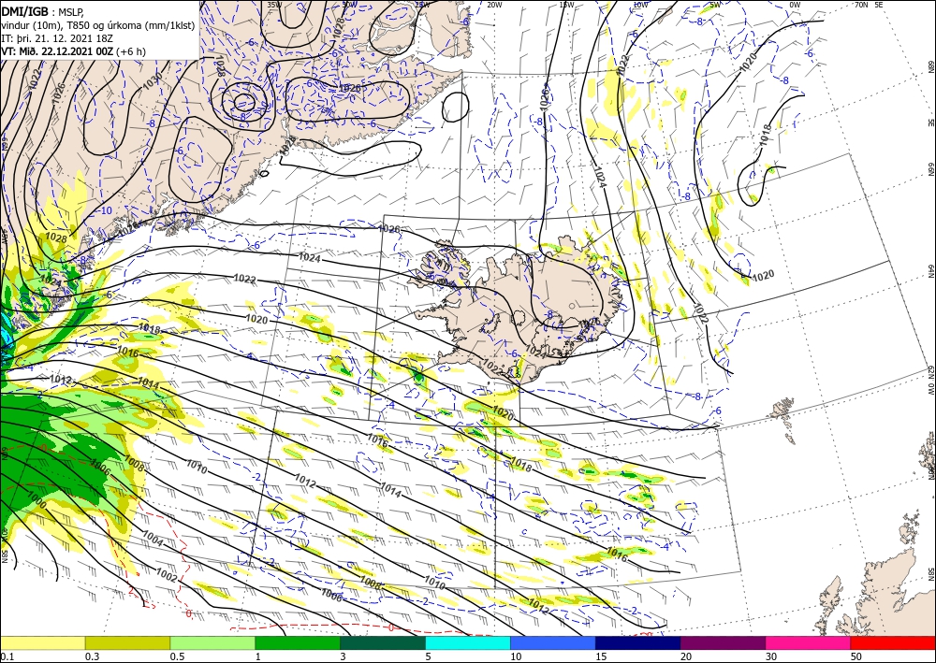The width and height of the screenshot is (936, 663).
Task: Click the pale yellow 0.1–0.3 legend swatch
Action: 42,642
